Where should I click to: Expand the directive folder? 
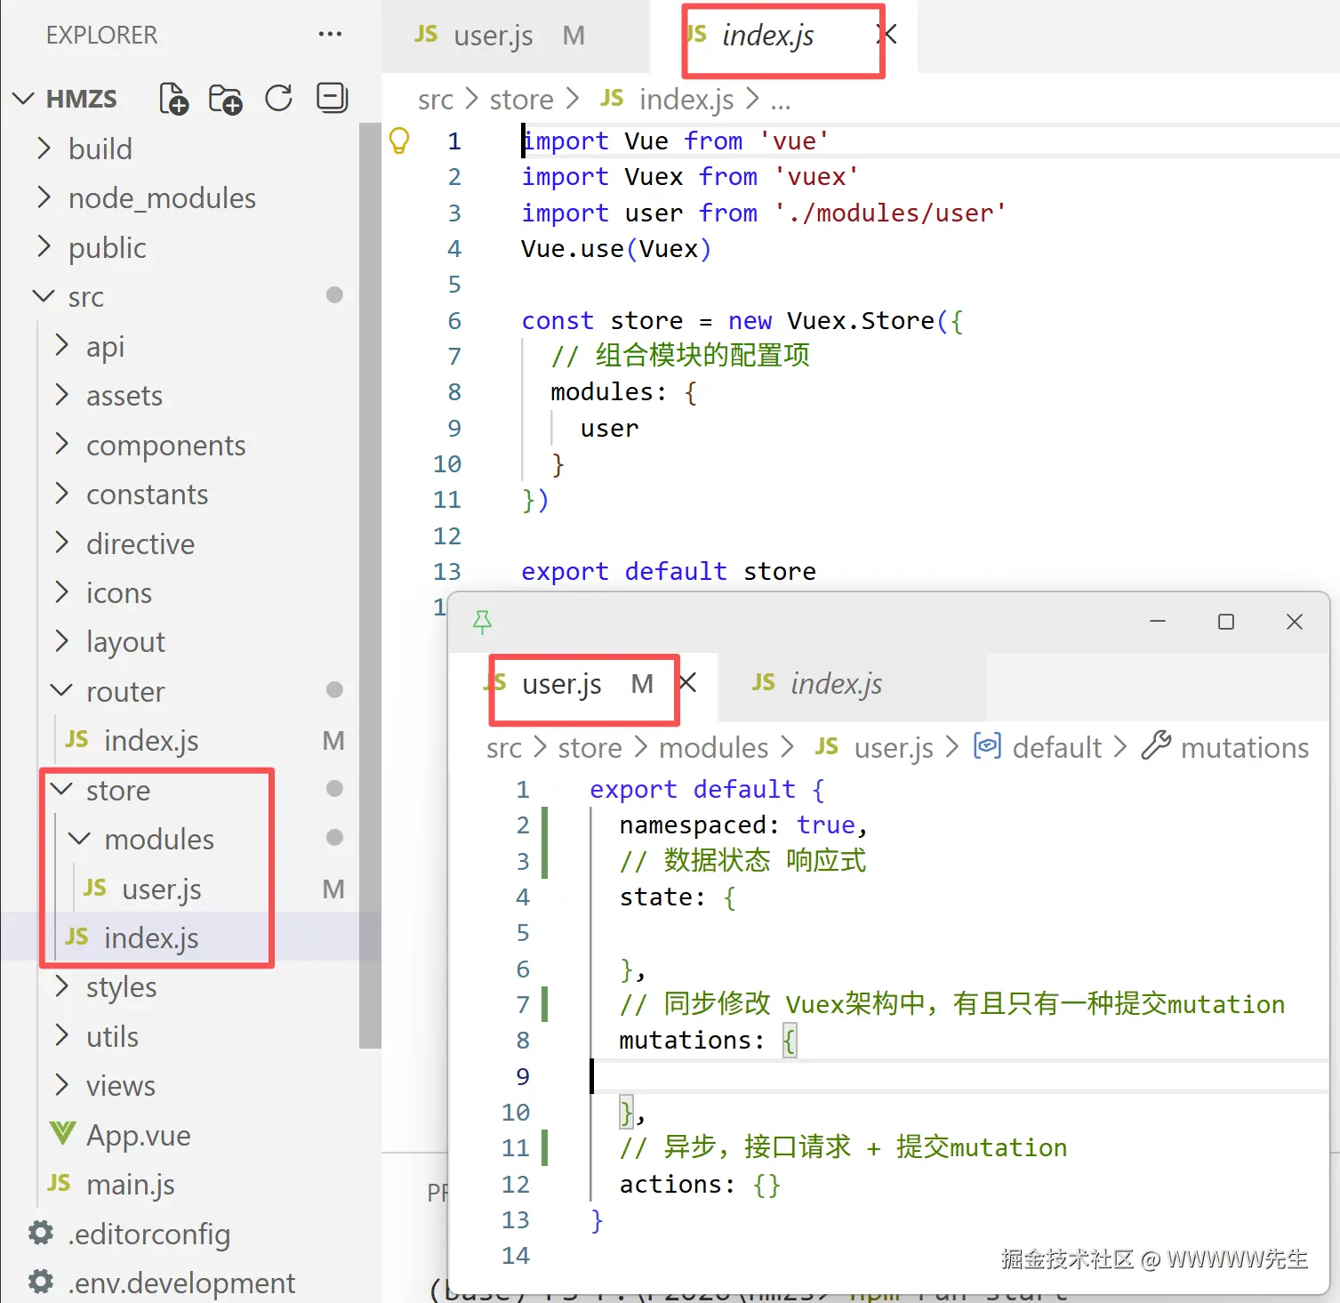(x=61, y=543)
